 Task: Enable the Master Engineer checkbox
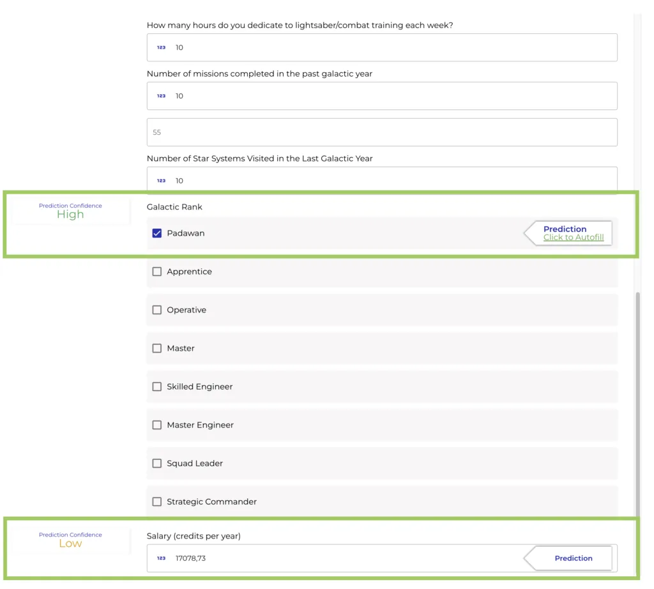(156, 425)
